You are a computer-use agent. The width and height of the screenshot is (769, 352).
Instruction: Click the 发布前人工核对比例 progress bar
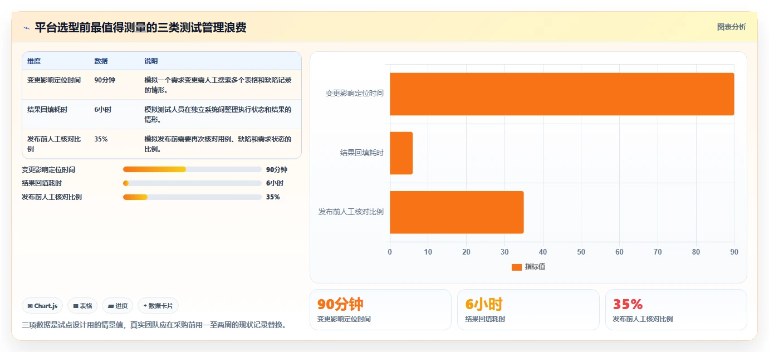click(x=192, y=197)
